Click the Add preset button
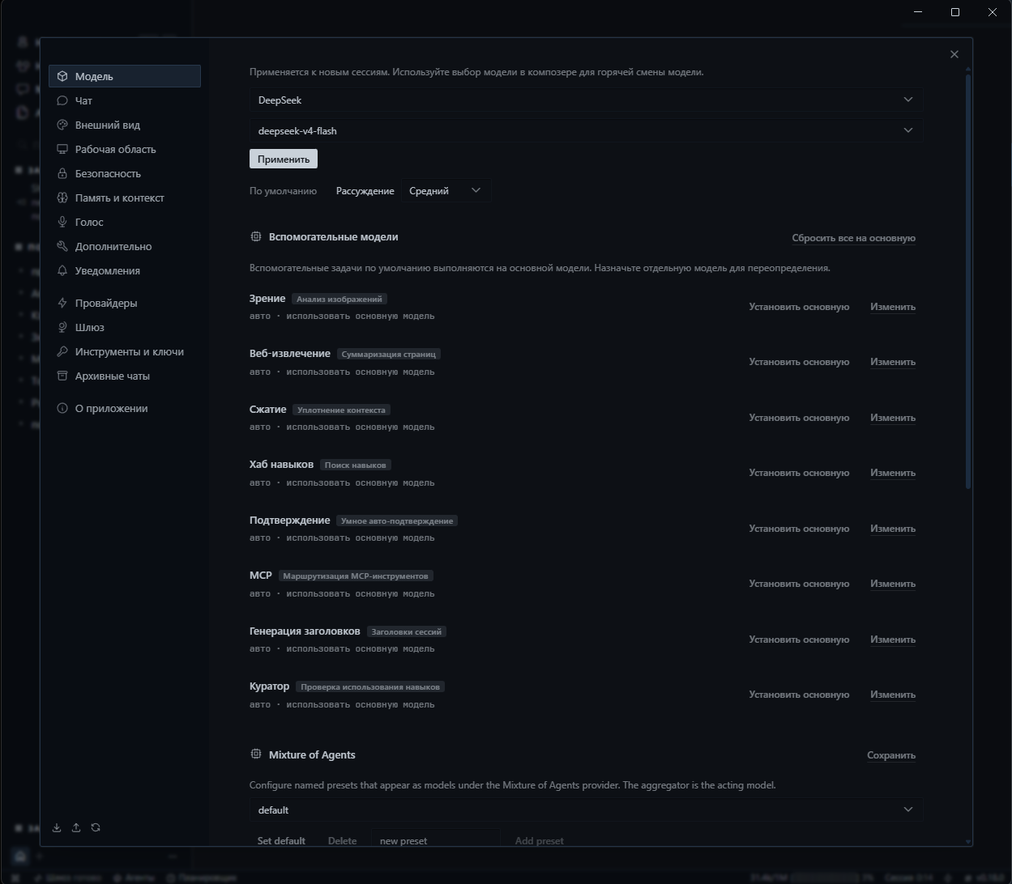 [540, 840]
